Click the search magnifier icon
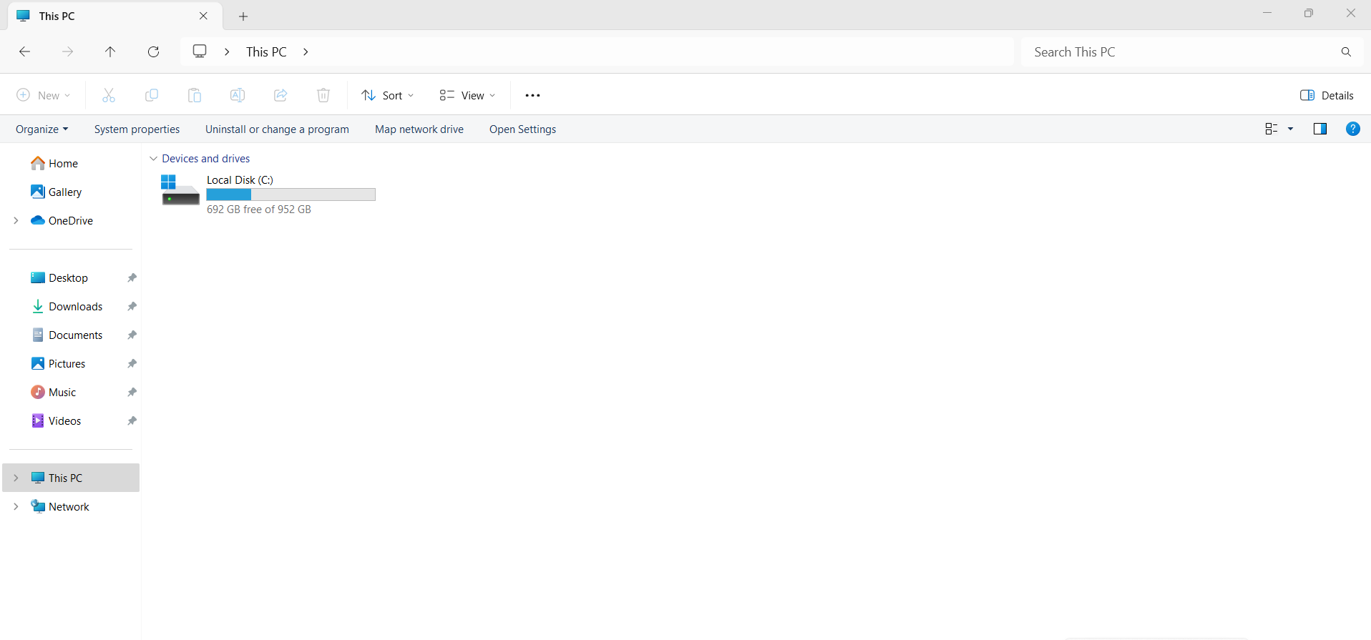This screenshot has height=640, width=1371. pos(1346,51)
